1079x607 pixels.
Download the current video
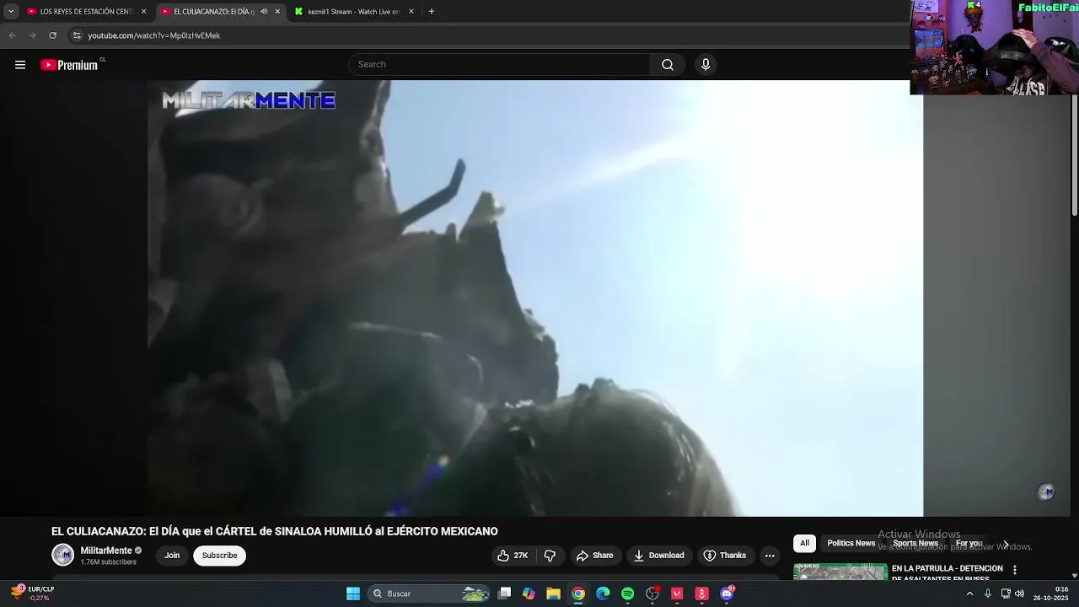(x=659, y=556)
